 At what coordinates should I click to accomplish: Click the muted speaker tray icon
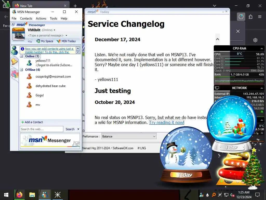click(x=232, y=195)
